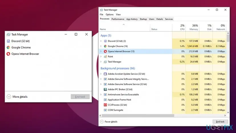The height and width of the screenshot is (133, 236).
Task: Click the Opera Internet Browser (13) process icon
Action: coord(105,51)
